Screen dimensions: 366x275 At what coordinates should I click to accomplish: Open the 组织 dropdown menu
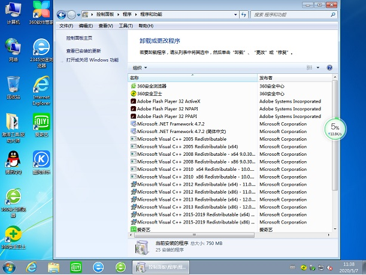click(x=140, y=68)
